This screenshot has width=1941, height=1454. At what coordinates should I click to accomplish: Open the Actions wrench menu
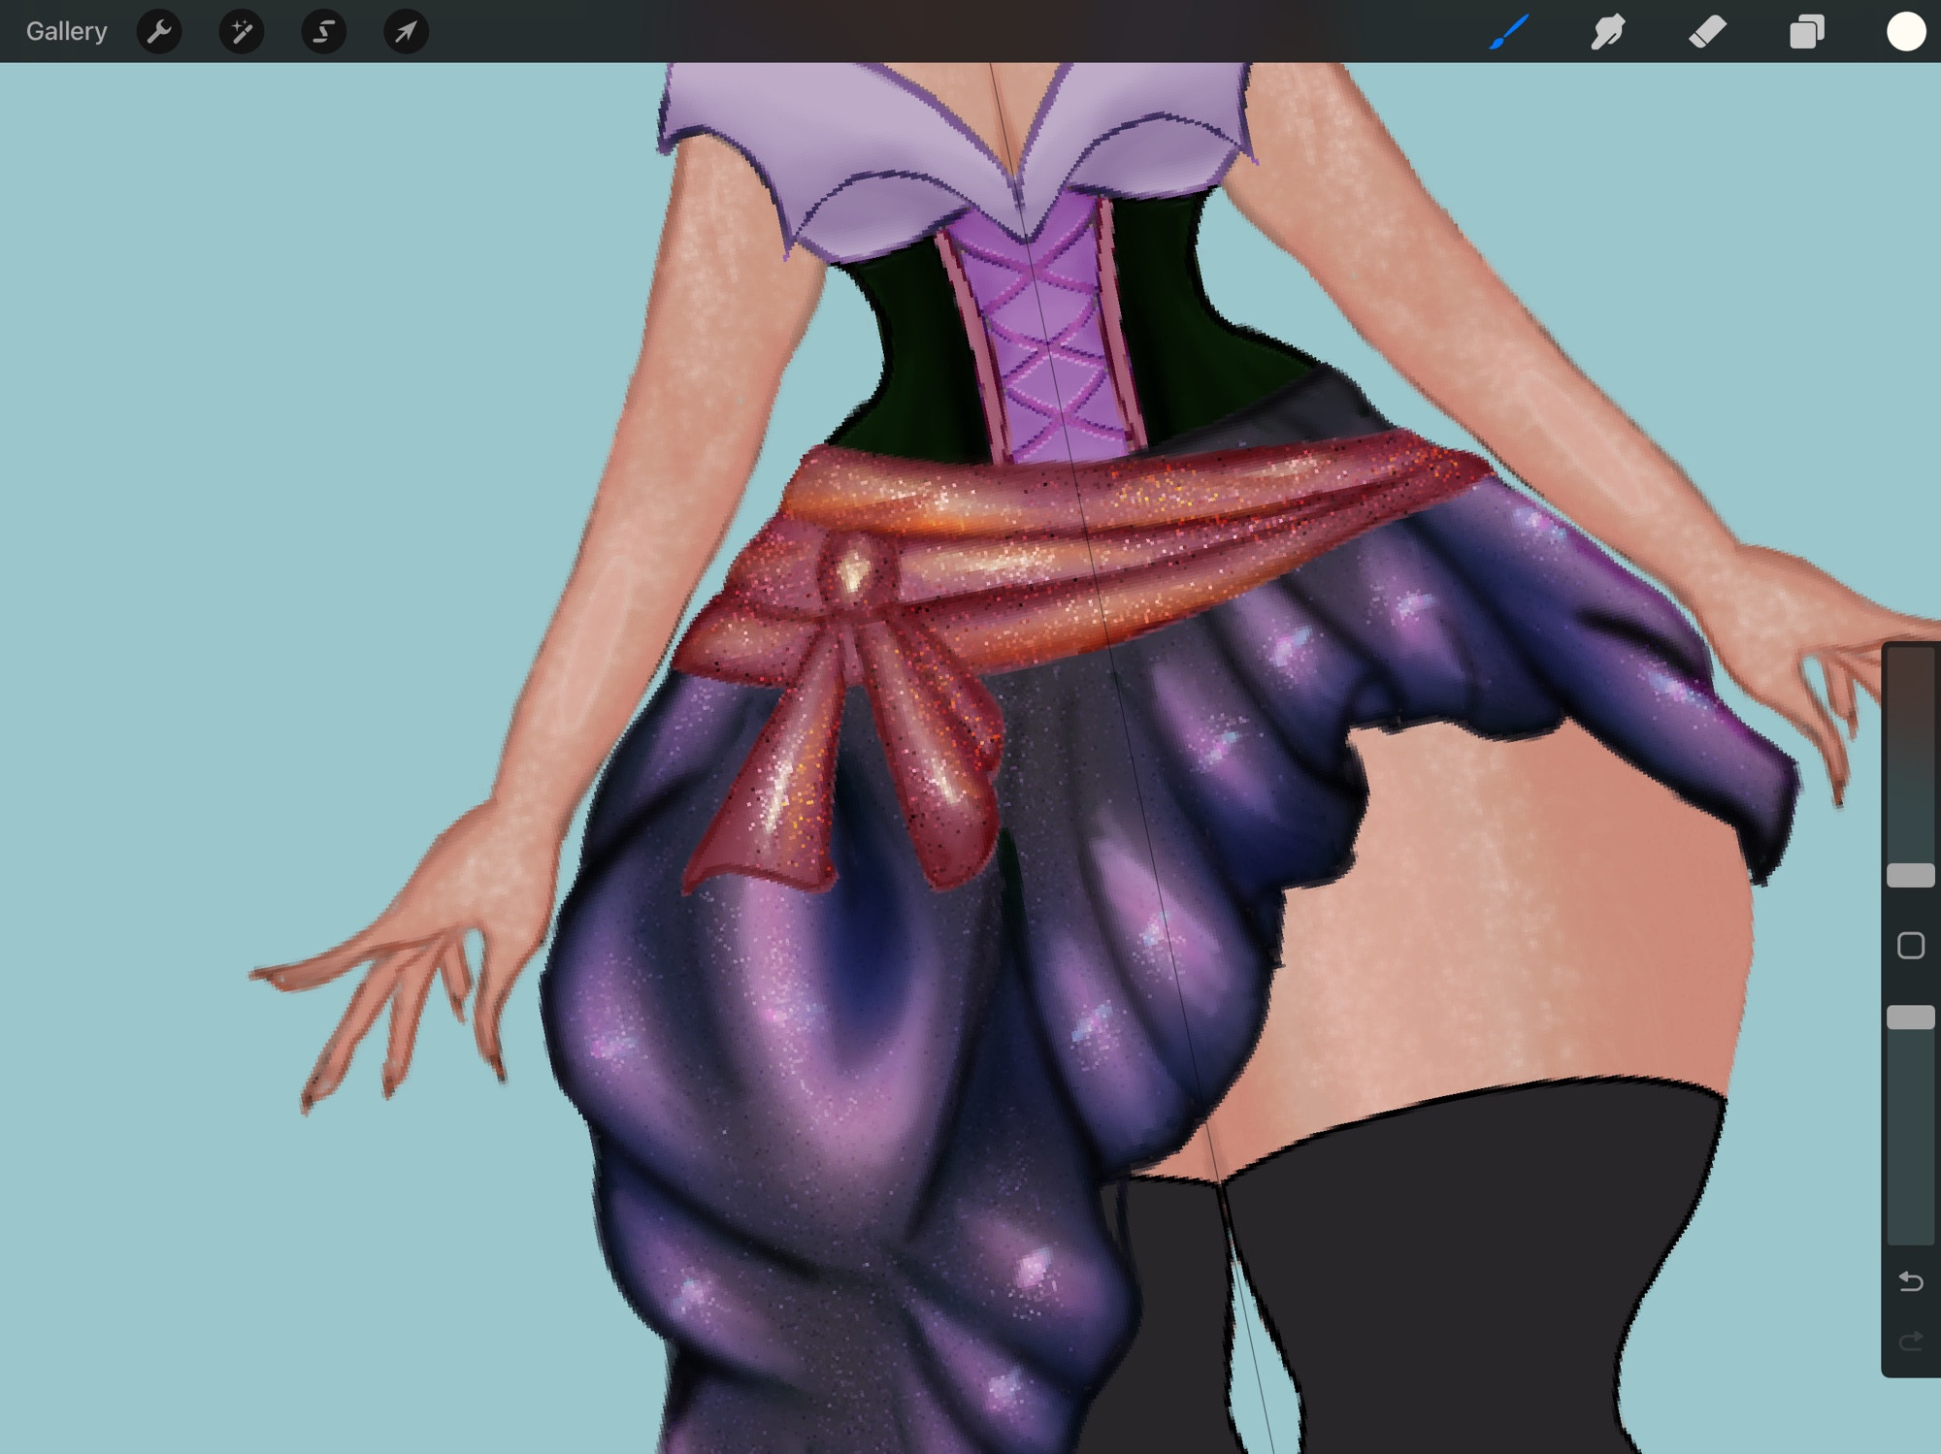click(x=159, y=32)
